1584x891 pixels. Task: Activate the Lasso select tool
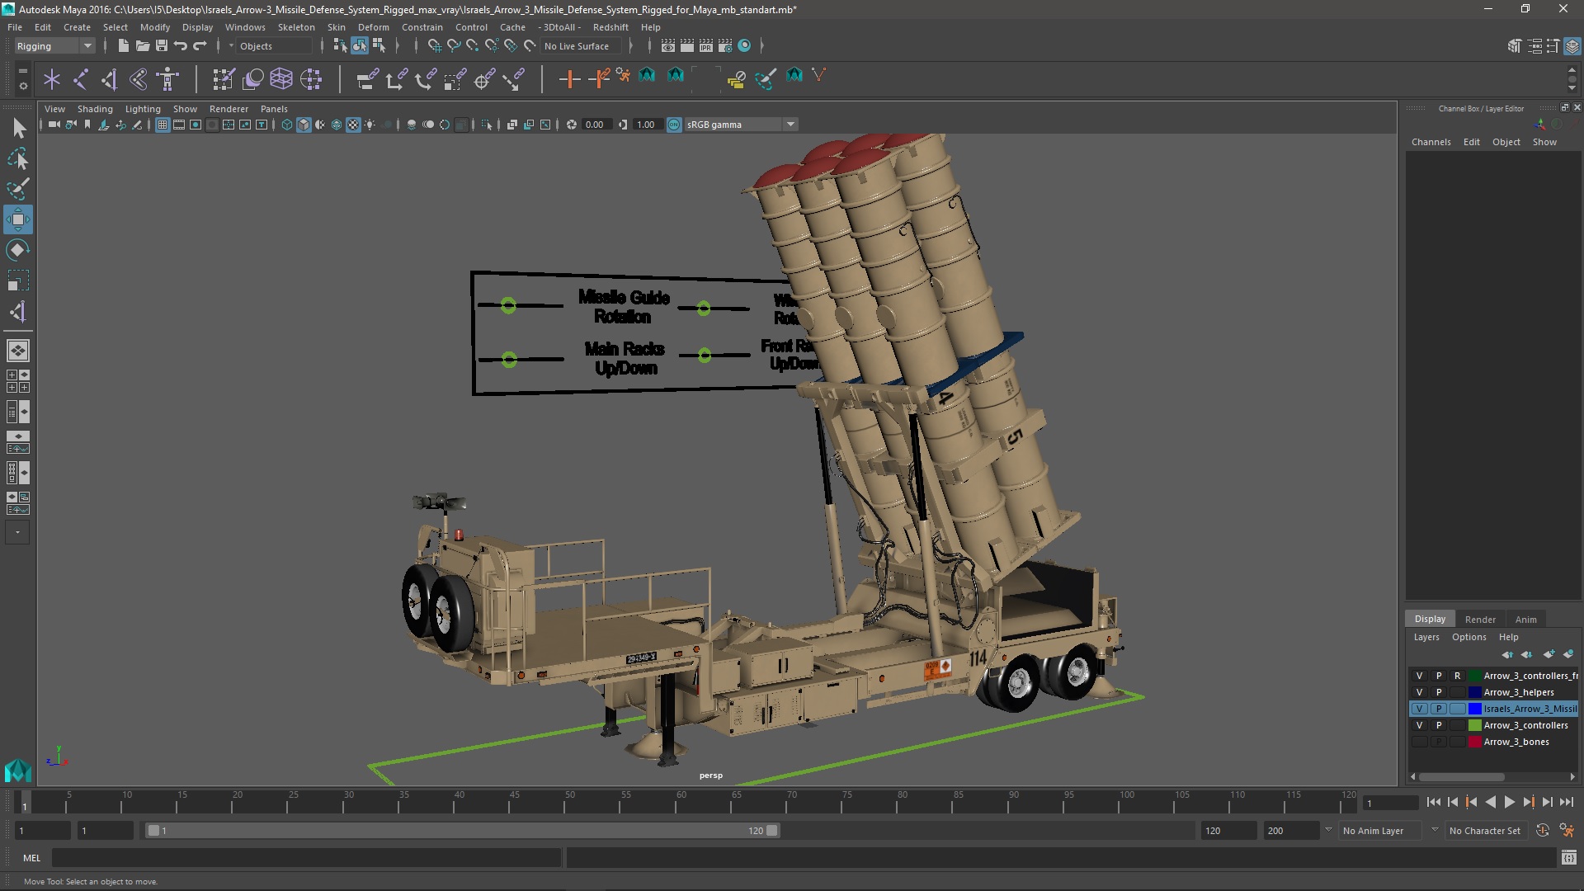tap(18, 158)
